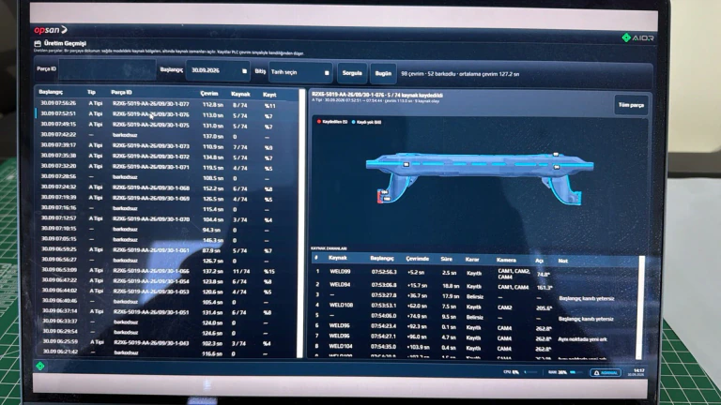Select part row ending 30-1-076

click(168, 115)
